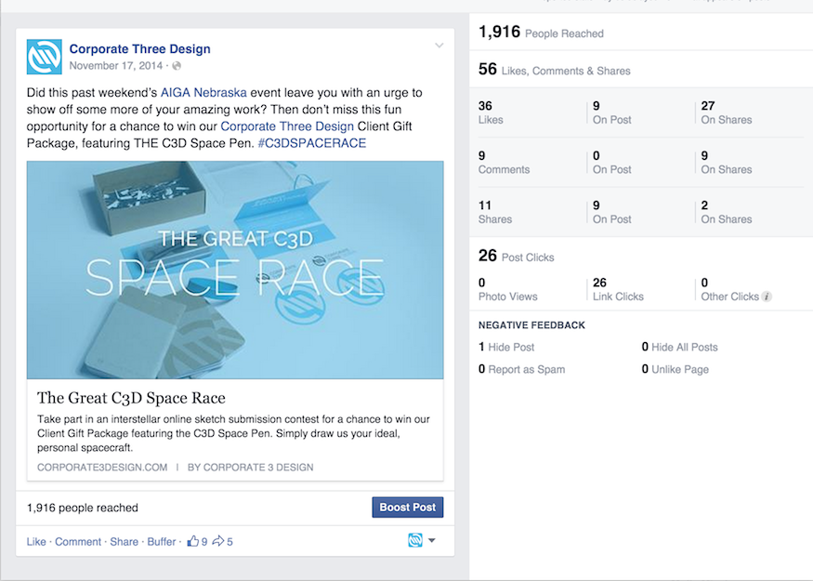Click the 0 Photo Views stat

coord(508,289)
